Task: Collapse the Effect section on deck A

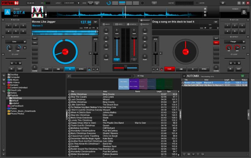Action: 3,37
